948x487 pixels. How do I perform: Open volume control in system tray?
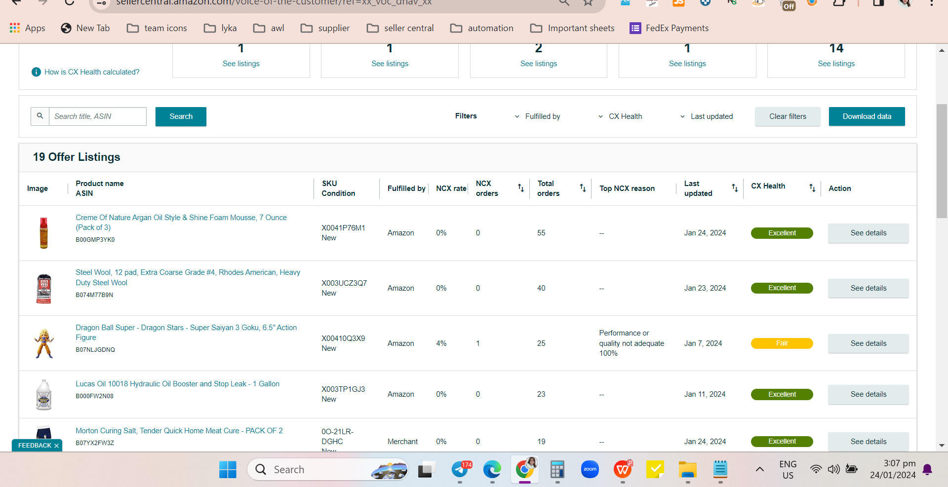(833, 469)
